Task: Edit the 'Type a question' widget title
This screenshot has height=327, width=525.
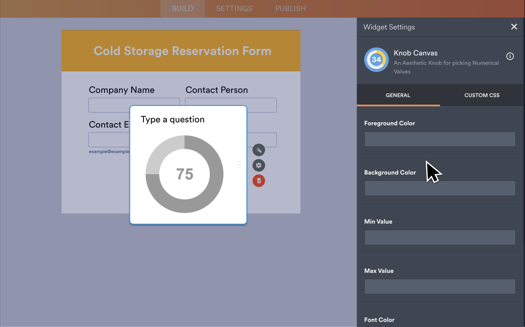Action: (x=172, y=119)
